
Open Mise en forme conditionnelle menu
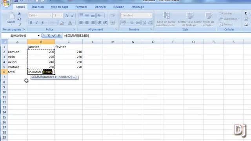[166, 19]
